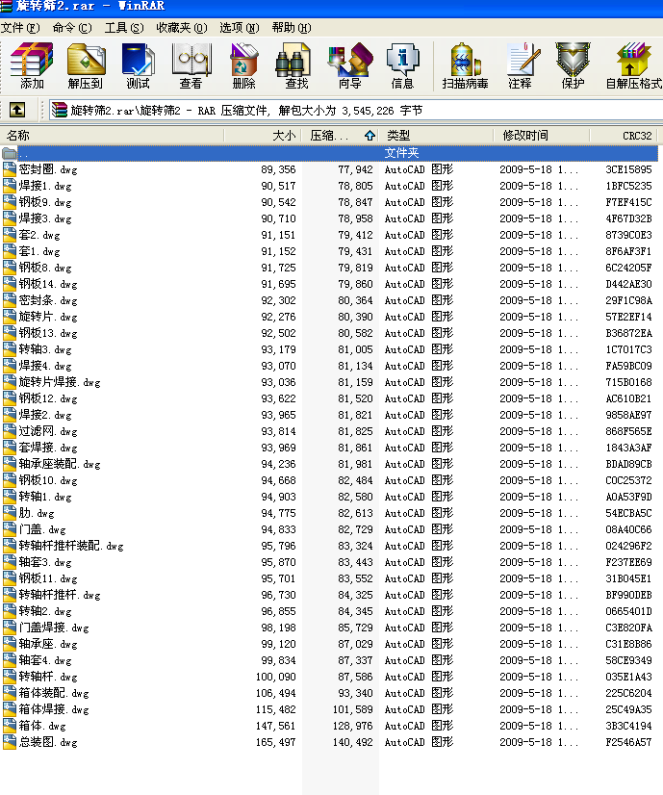Select file 轴套3.dwg
The image size is (663, 795).
coord(45,562)
